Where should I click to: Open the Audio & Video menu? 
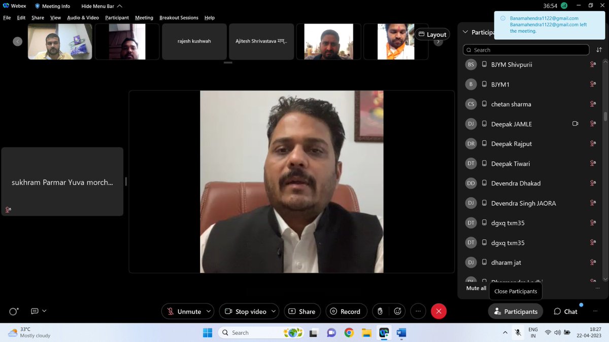coord(83,18)
